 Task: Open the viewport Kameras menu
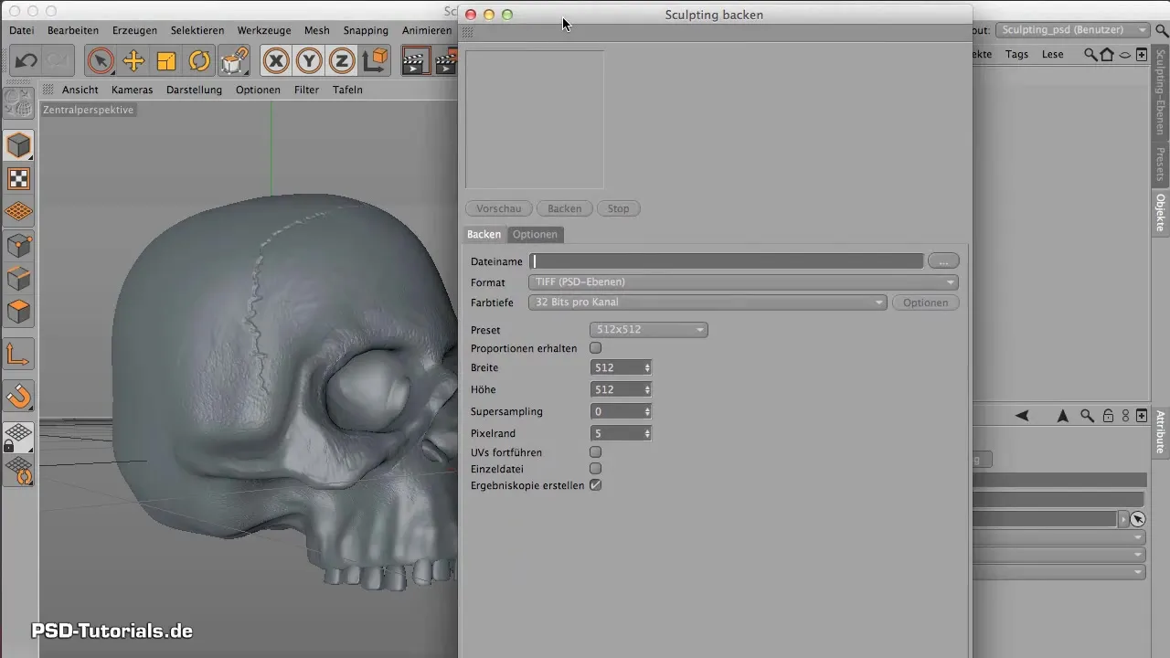(133, 90)
